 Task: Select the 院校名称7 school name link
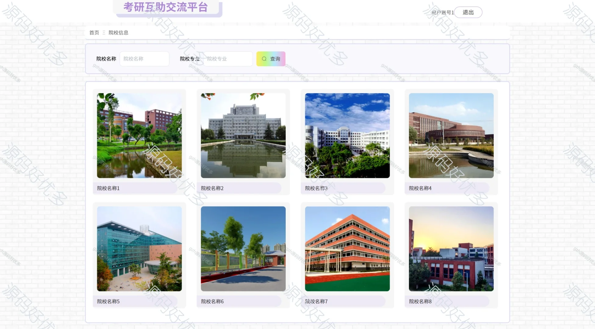click(316, 301)
